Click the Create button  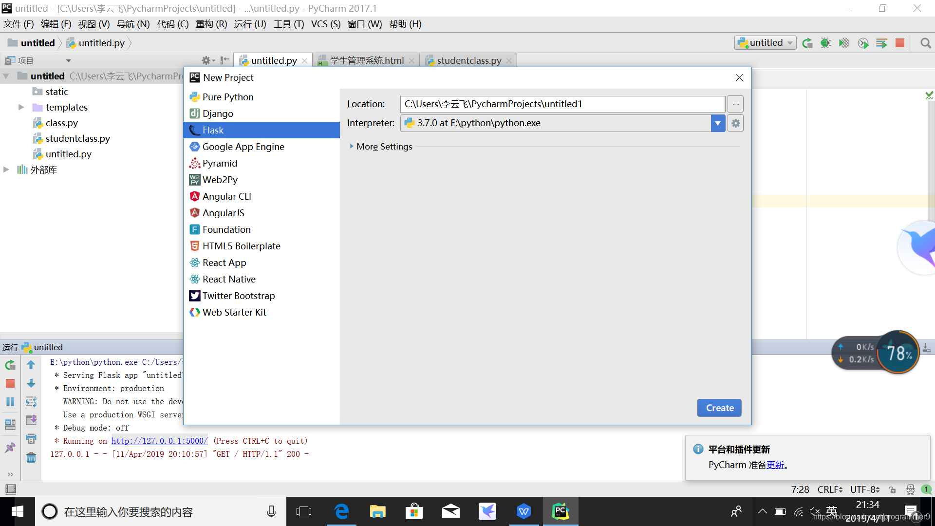click(x=719, y=408)
